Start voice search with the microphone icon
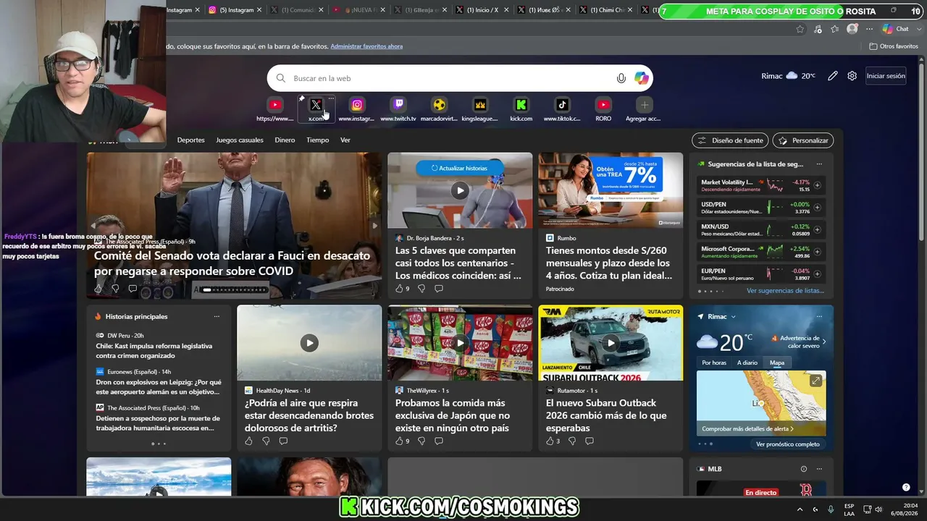The image size is (927, 521). tap(621, 78)
